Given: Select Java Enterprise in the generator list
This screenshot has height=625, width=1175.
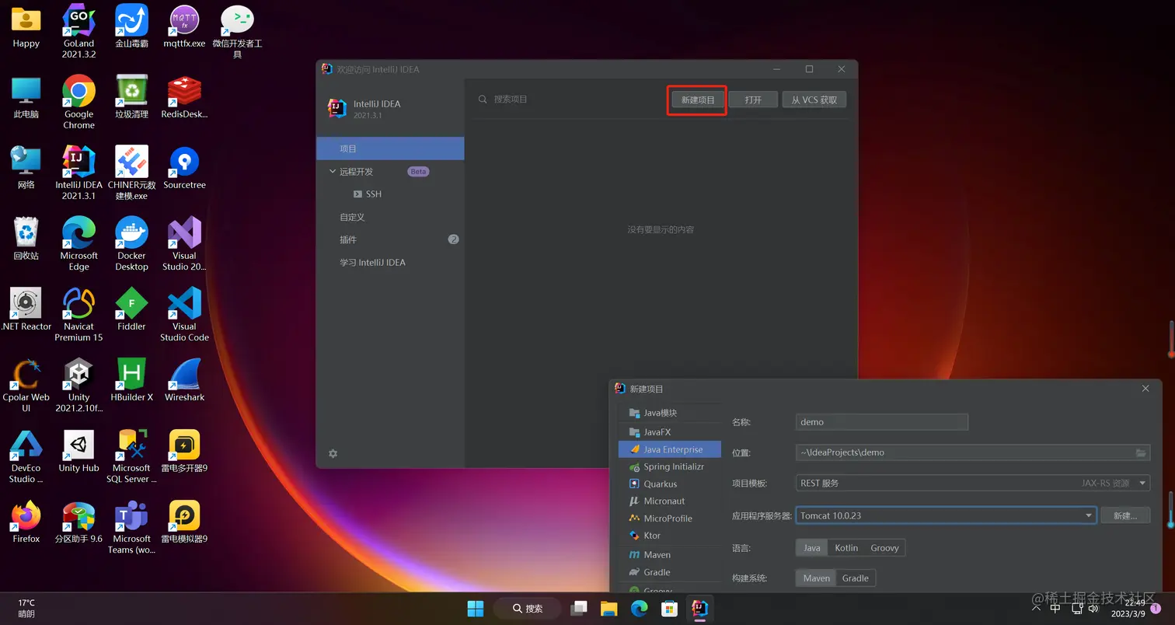Looking at the screenshot, I should tap(670, 449).
